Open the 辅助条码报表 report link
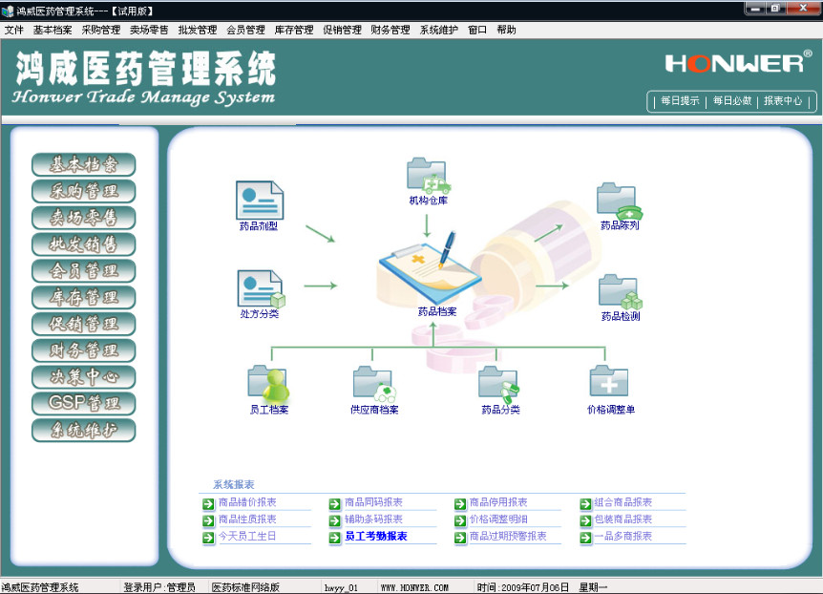 click(373, 520)
